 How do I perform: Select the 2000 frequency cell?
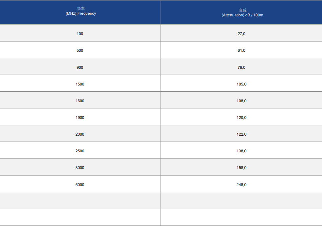tap(80, 134)
